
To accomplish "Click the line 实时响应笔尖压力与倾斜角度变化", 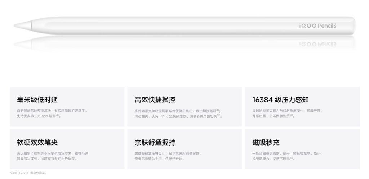I will [287, 111].
